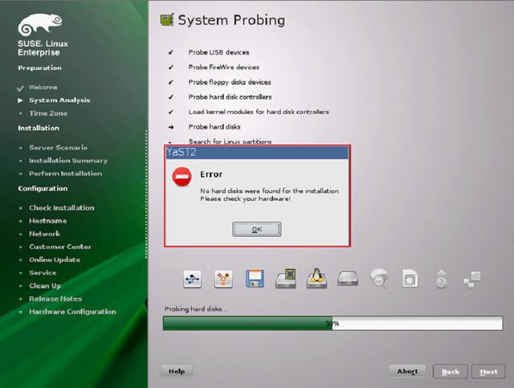
Task: Click the Configuration section heading
Action: (43, 189)
